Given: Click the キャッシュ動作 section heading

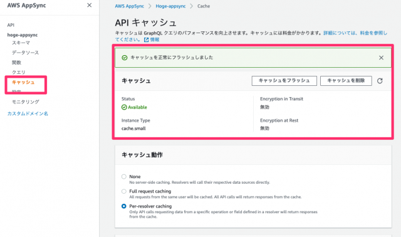Looking at the screenshot, I should click(x=142, y=155).
